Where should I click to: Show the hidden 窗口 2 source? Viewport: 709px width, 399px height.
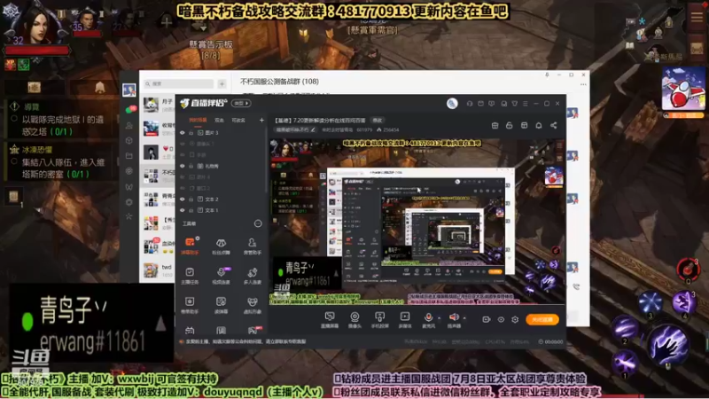183,188
